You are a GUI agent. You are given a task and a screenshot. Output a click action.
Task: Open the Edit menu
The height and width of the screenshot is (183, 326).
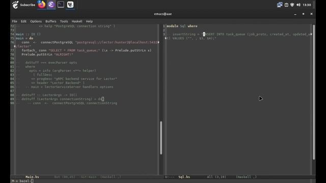(x=23, y=21)
